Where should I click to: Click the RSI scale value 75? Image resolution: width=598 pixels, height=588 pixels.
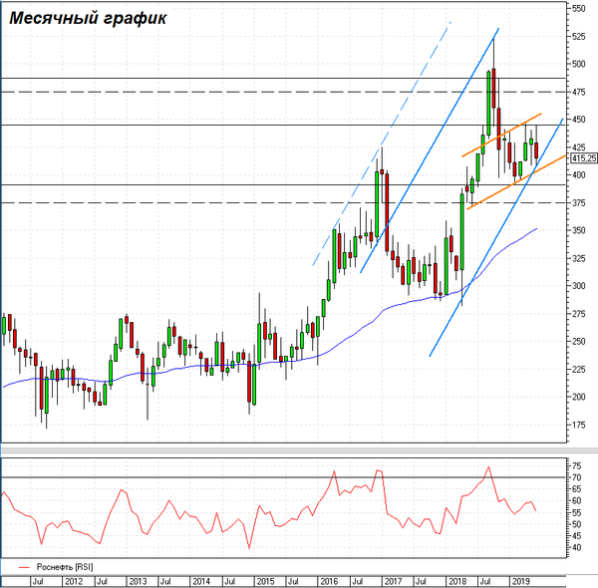click(x=577, y=465)
